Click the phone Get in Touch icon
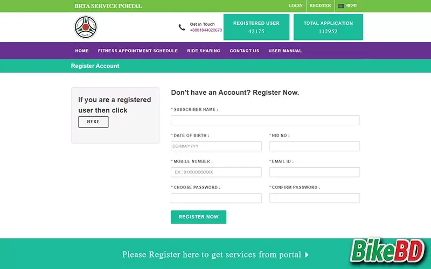Screen dimensions: 431x269 [x=182, y=27]
